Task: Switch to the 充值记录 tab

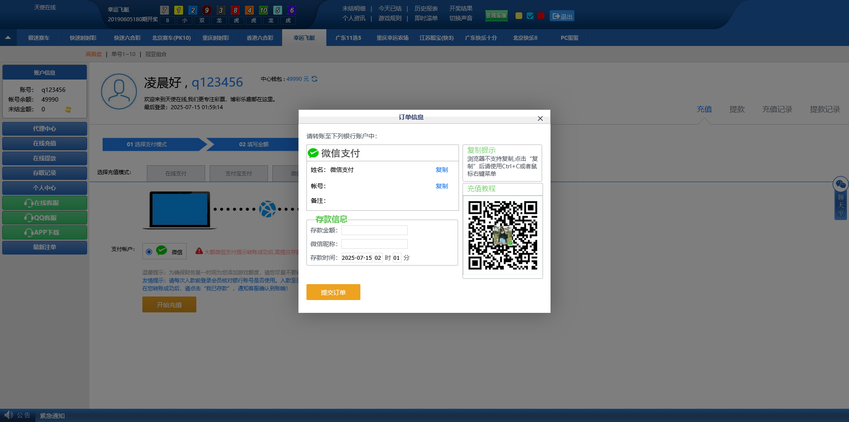Action: pyautogui.click(x=777, y=109)
